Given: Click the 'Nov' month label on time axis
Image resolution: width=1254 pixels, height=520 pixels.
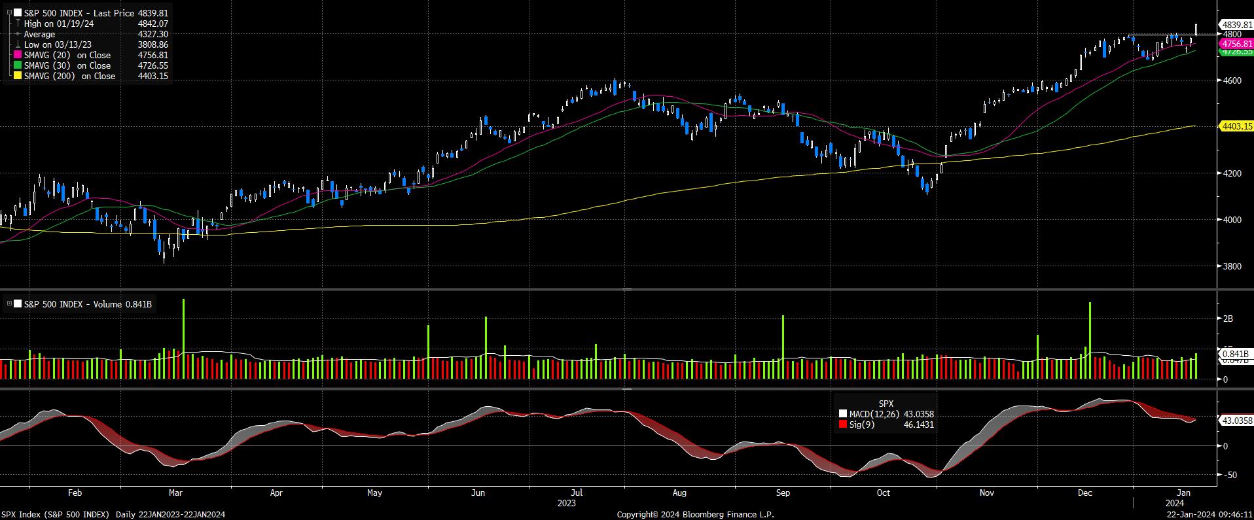Looking at the screenshot, I should (987, 493).
